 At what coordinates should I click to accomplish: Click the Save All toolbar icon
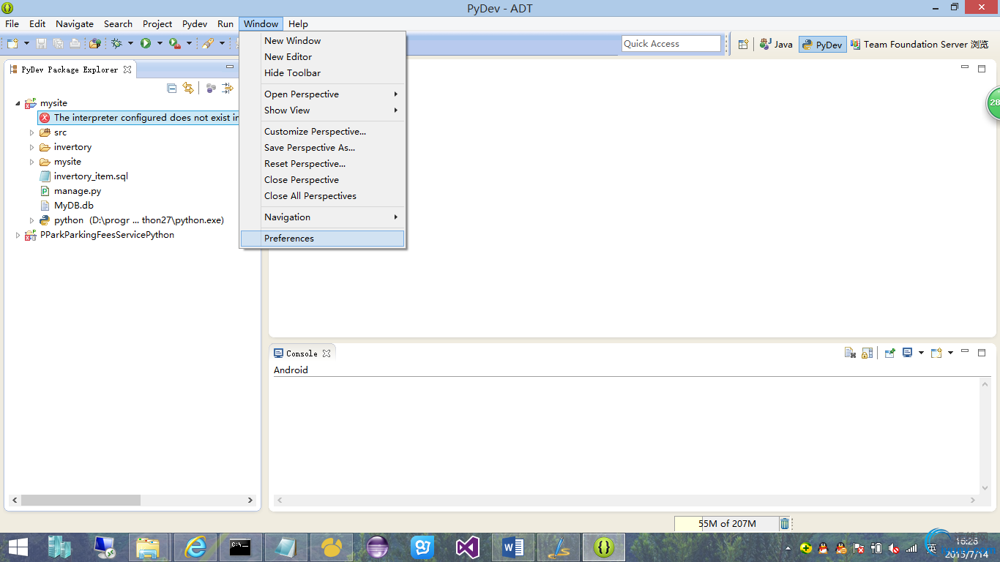(58, 44)
